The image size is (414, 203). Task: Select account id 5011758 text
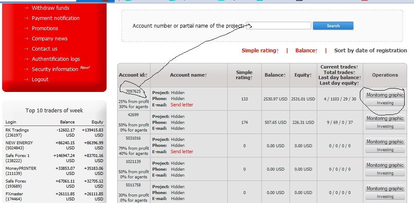tap(133, 185)
